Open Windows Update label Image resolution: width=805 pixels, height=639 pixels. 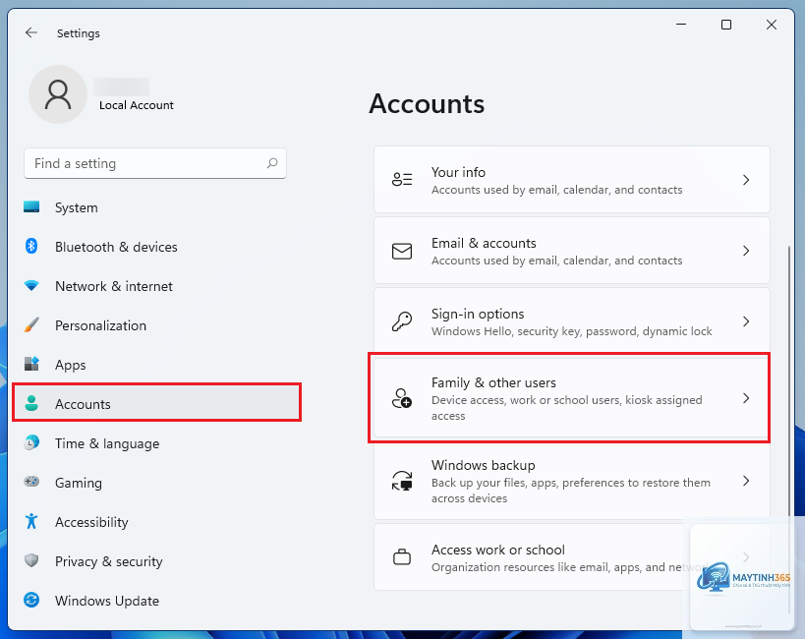coord(107,601)
